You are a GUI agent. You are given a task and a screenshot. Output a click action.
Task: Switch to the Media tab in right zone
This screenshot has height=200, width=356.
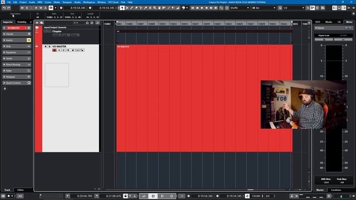[329, 22]
